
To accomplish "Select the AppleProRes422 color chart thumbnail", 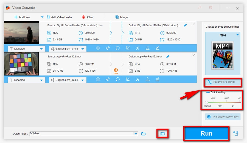I will coord(21,64).
